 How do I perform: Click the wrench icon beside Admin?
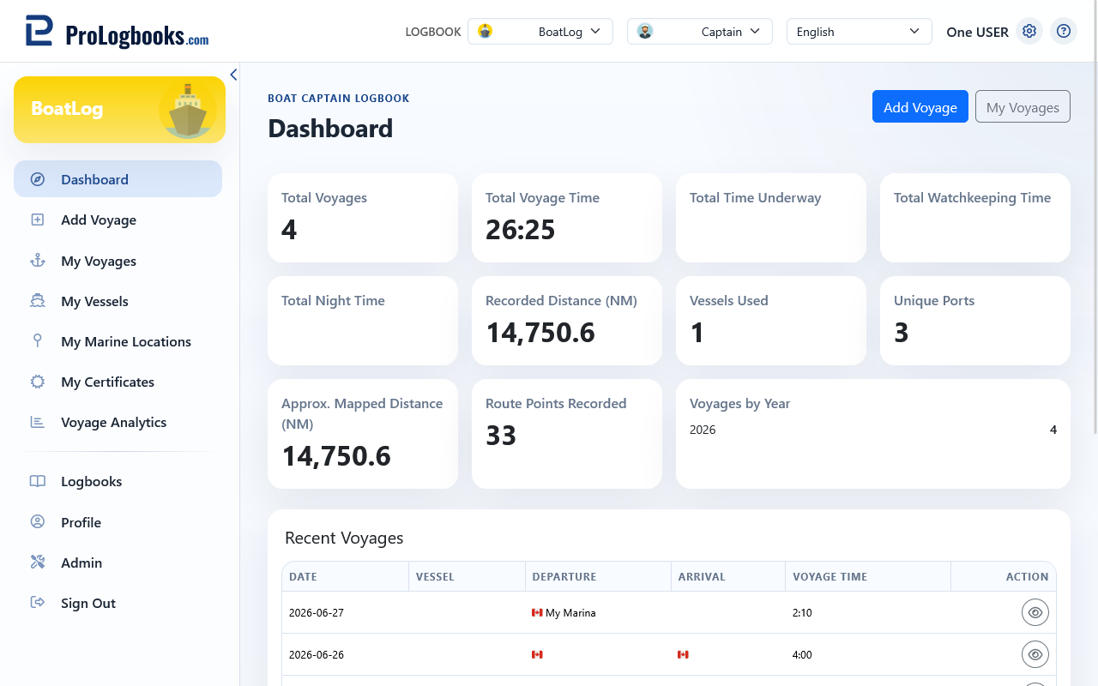pos(38,563)
